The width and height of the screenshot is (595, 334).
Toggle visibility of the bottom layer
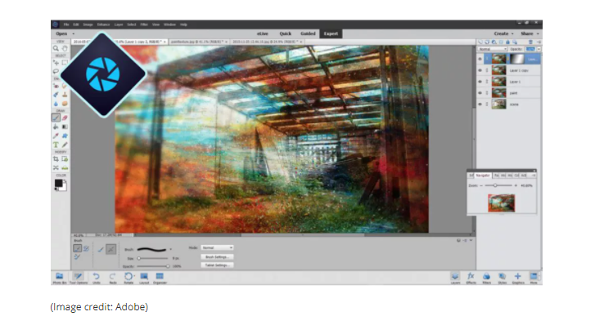pos(480,105)
